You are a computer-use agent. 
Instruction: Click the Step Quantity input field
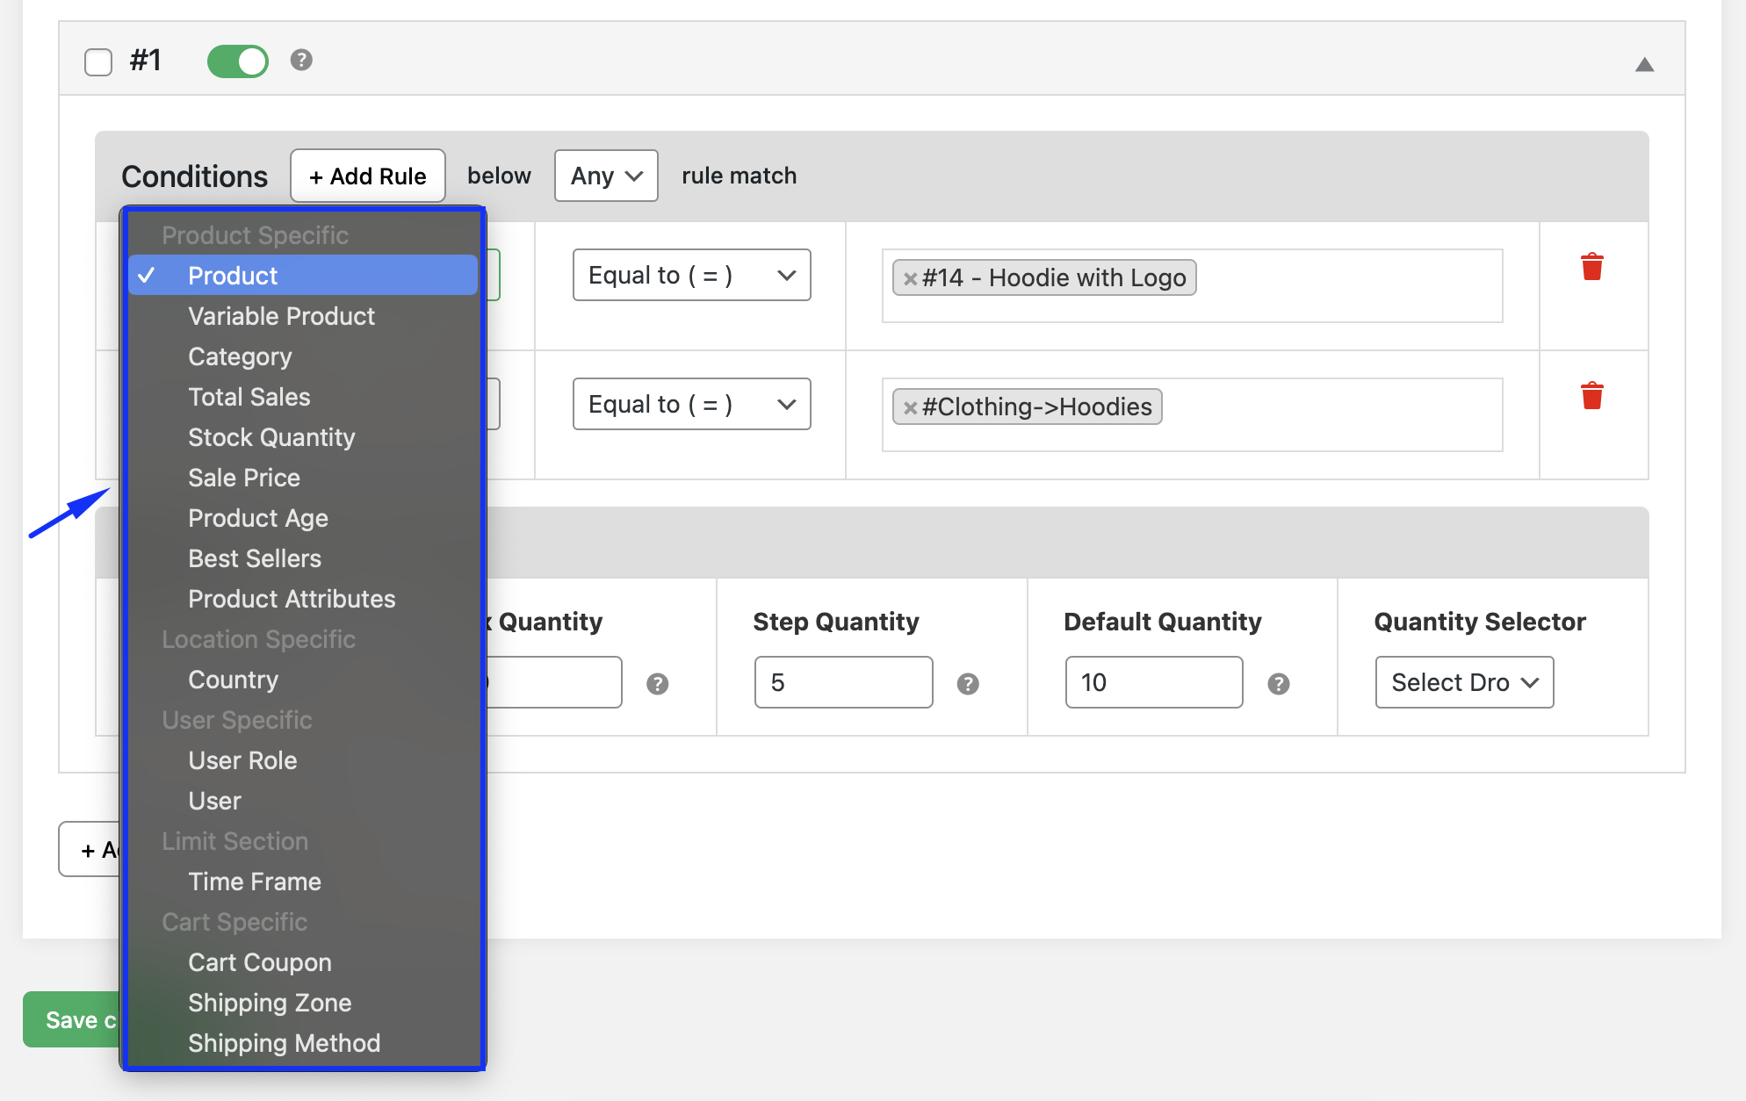(x=843, y=682)
